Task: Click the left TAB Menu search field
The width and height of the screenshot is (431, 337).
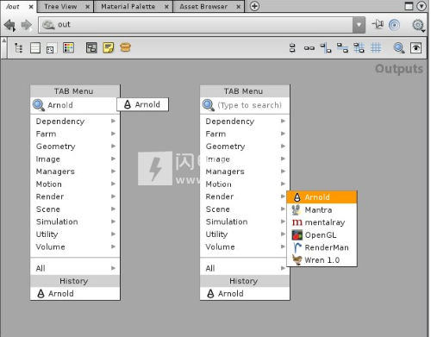Action: (x=75, y=105)
